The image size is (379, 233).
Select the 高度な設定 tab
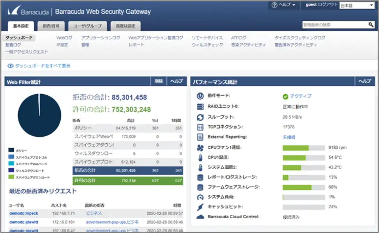click(125, 26)
